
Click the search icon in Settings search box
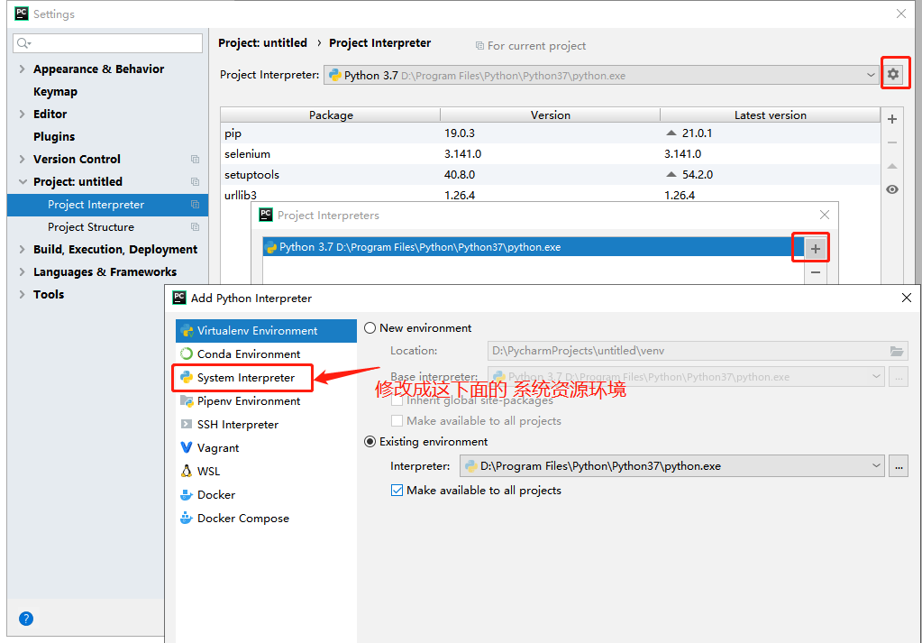pyautogui.click(x=23, y=43)
